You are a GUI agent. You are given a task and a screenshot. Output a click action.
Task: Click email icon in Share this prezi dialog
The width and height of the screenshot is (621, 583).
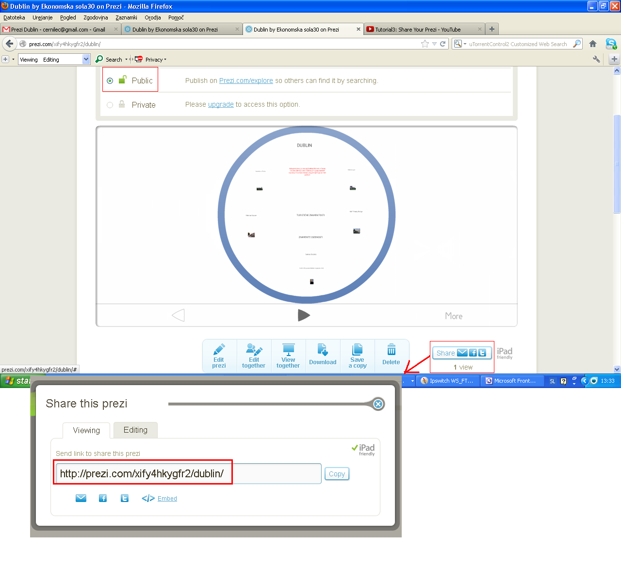[x=81, y=498]
